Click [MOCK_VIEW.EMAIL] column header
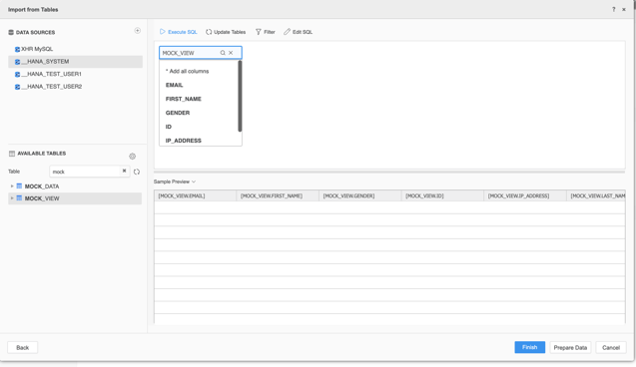The image size is (636, 367). [195, 196]
